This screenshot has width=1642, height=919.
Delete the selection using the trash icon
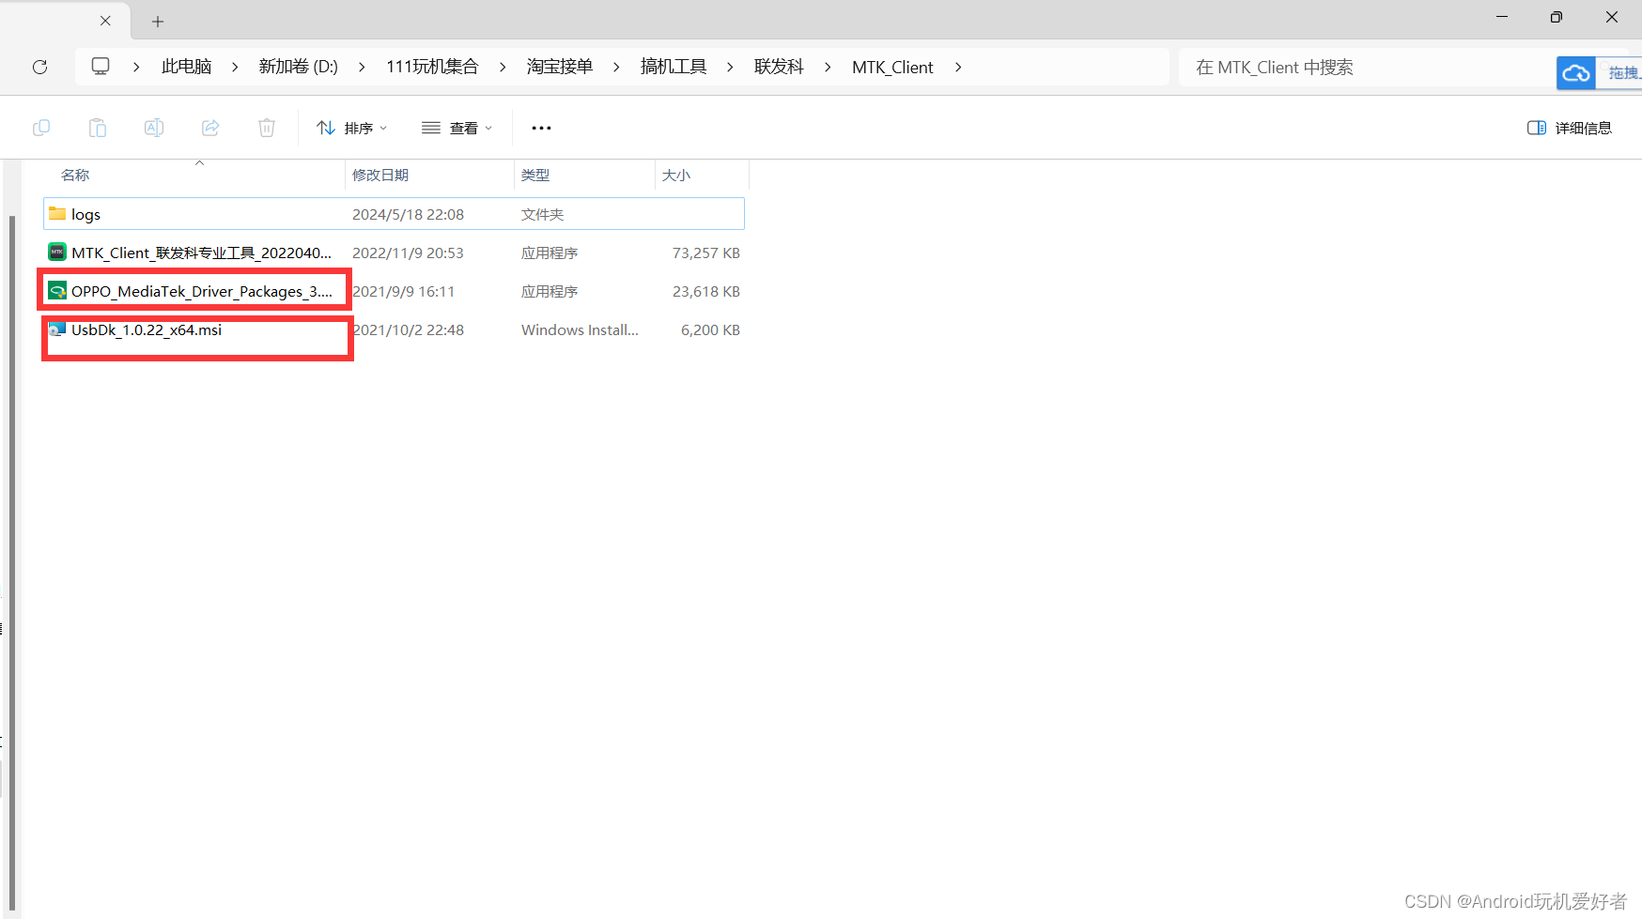pos(267,128)
